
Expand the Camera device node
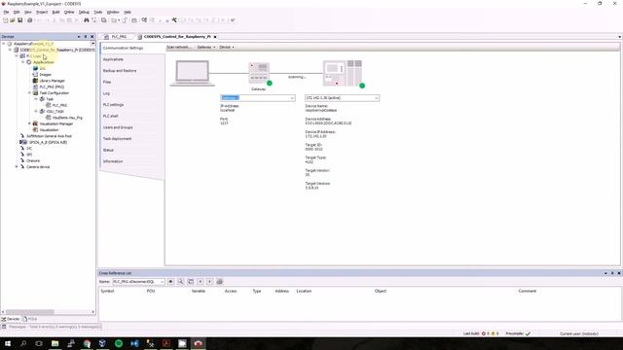click(x=17, y=167)
